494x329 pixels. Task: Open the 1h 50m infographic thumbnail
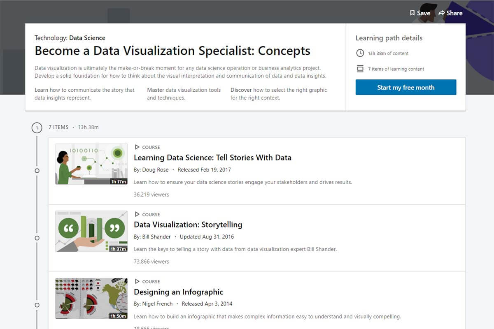[91, 299]
